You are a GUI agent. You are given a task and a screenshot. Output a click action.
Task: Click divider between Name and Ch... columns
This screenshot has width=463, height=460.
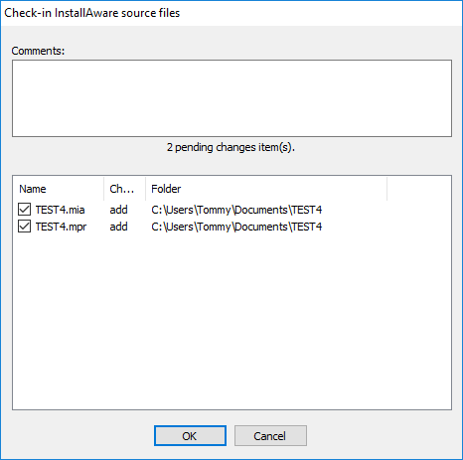point(104,189)
